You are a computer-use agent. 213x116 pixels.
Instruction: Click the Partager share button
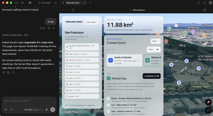(x=44, y=3)
